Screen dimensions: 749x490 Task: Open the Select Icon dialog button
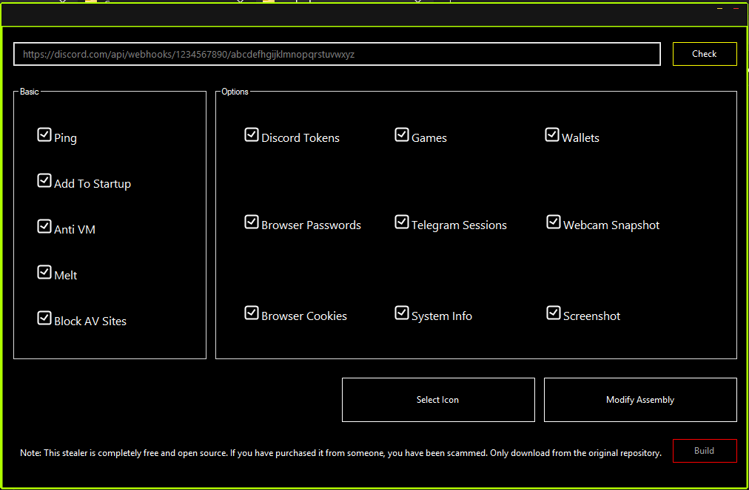click(x=438, y=400)
